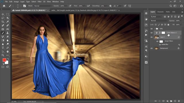This screenshot has height=103, width=184.
Task: Create new group folder icon
Action: coord(171,101)
